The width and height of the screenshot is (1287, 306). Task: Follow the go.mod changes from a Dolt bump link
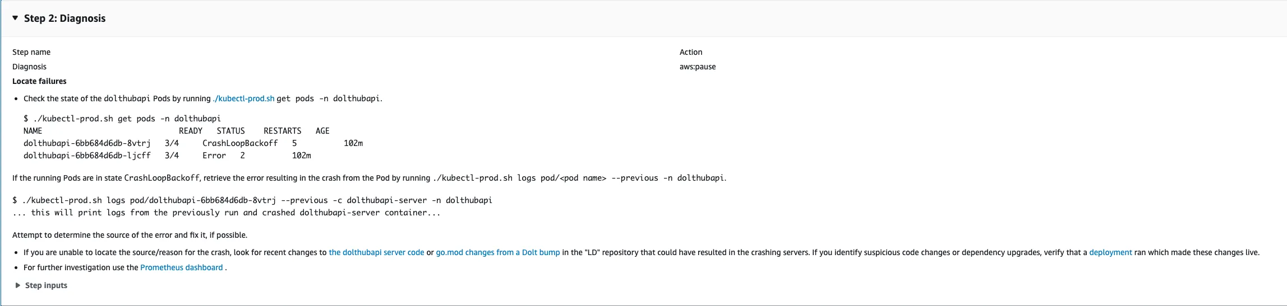tap(497, 252)
